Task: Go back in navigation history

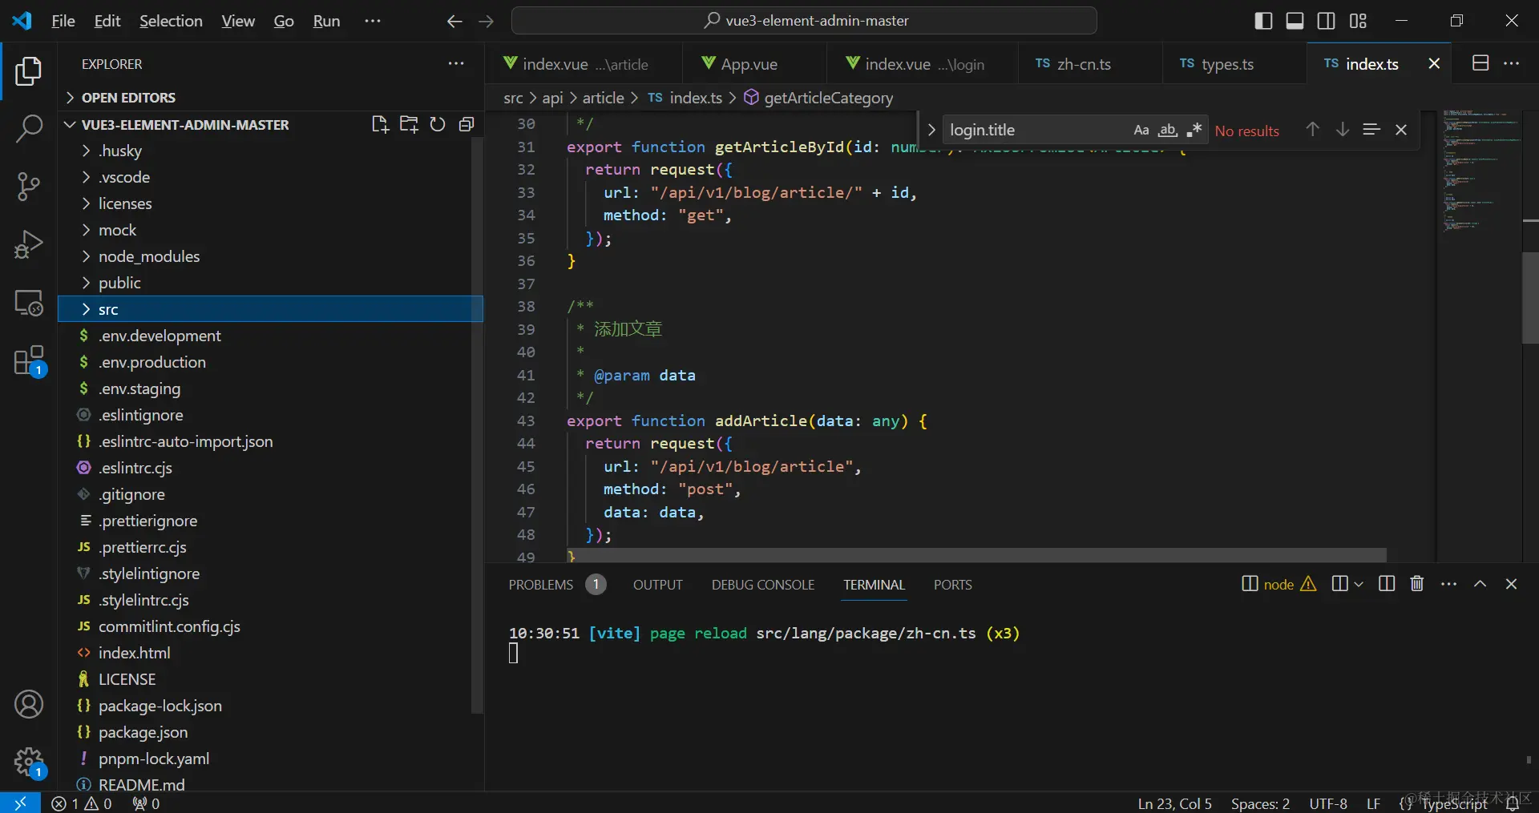Action: [x=454, y=22]
